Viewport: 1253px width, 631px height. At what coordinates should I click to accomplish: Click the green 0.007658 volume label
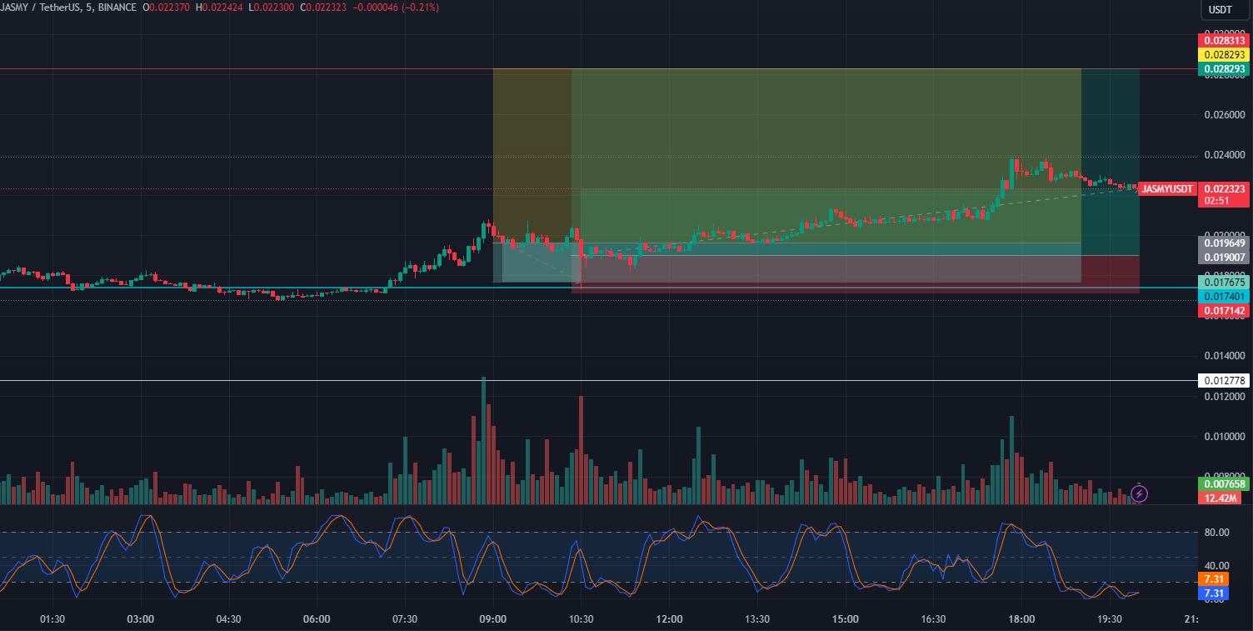click(1223, 484)
